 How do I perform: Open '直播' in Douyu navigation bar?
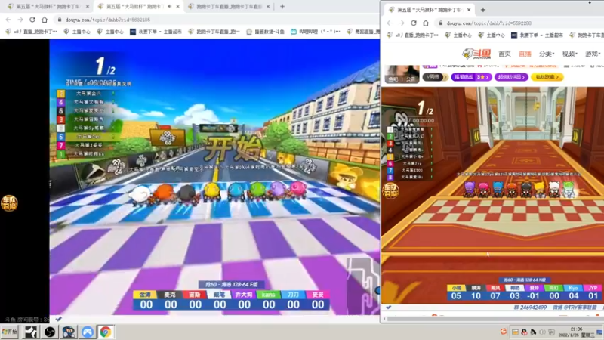[x=525, y=54]
